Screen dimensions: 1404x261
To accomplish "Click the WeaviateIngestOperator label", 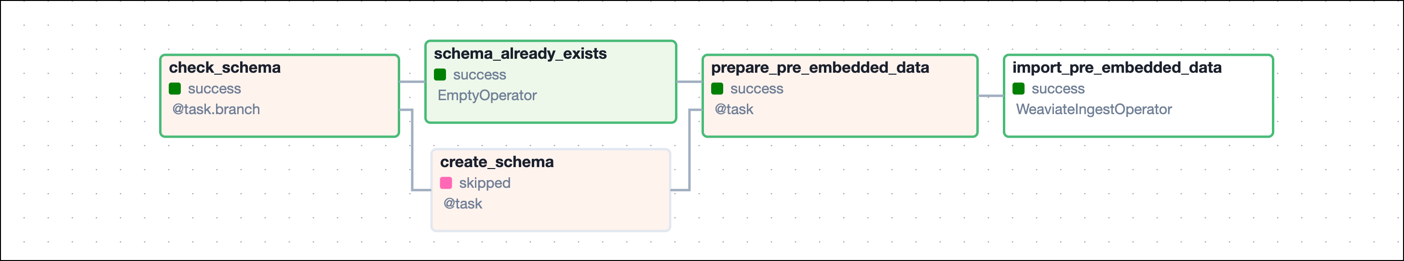I will pos(1093,109).
